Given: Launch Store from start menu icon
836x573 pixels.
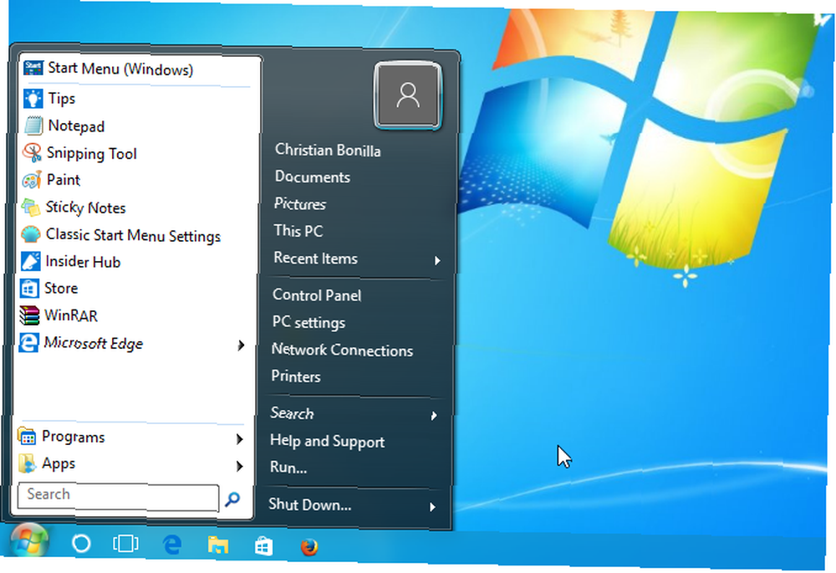Looking at the screenshot, I should pyautogui.click(x=29, y=289).
